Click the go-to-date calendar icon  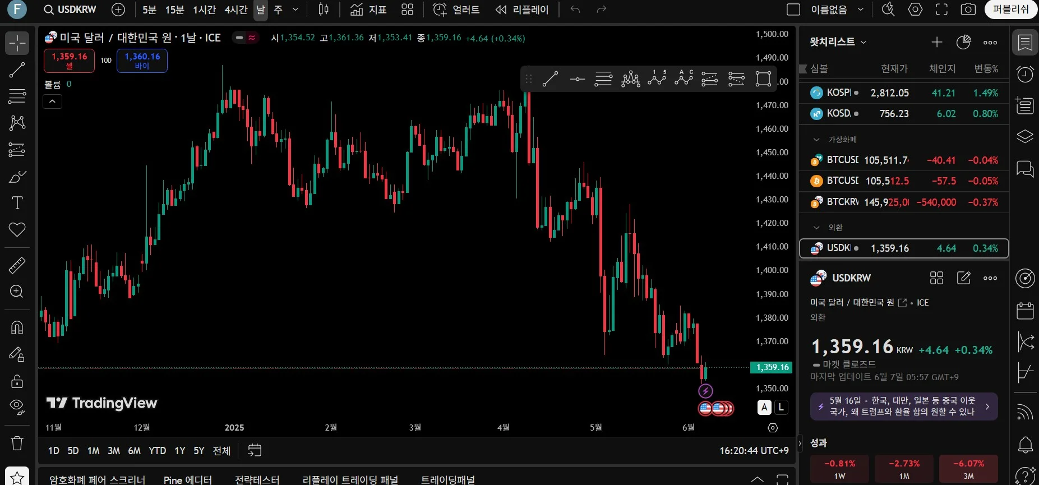pyautogui.click(x=255, y=450)
